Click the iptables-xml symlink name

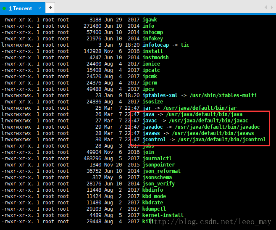point(160,95)
